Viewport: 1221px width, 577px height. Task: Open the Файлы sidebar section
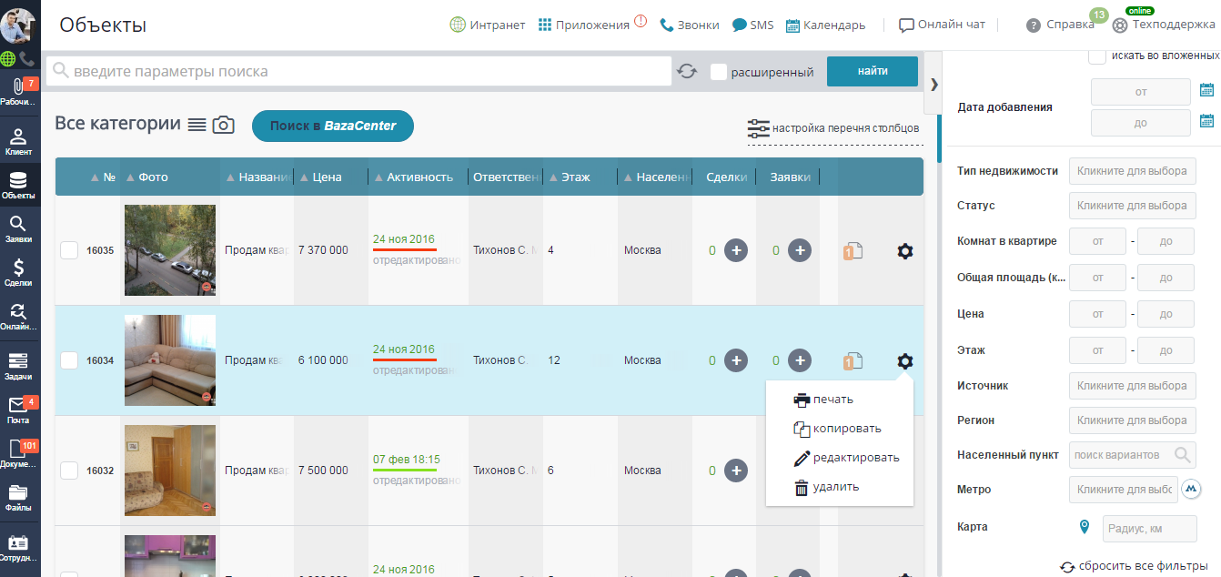tap(18, 497)
